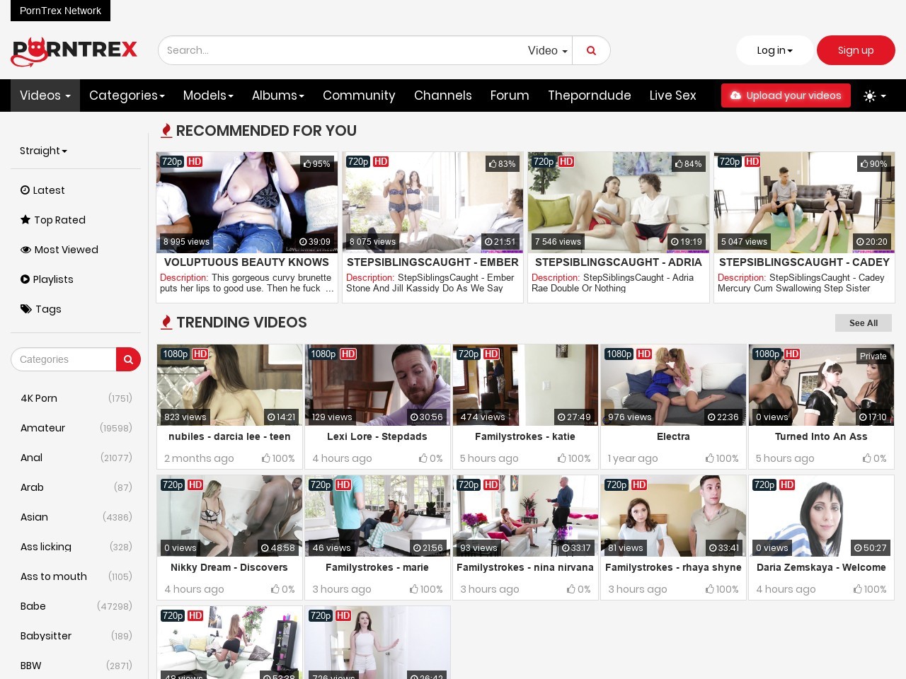Open the Straight orientation dropdown

43,151
